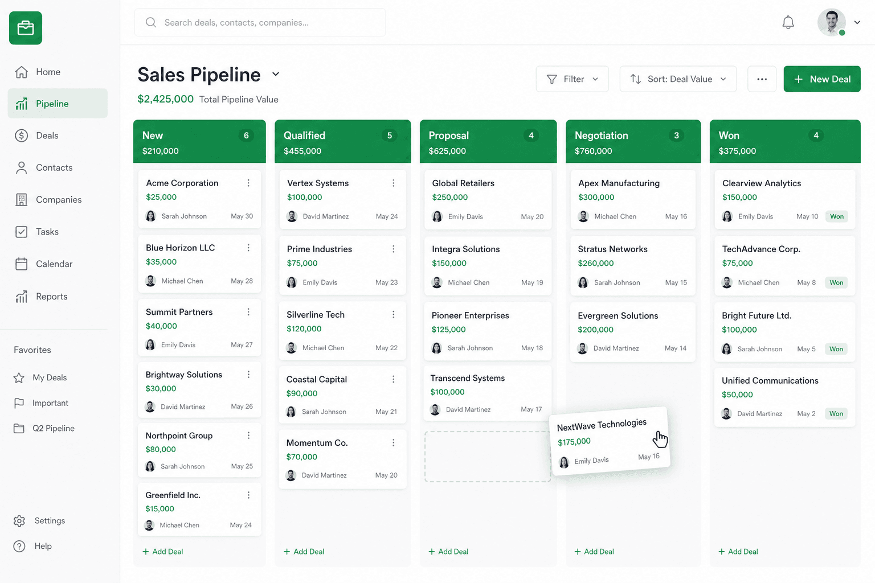Click the more options ellipsis button
The width and height of the screenshot is (875, 583).
tap(762, 79)
